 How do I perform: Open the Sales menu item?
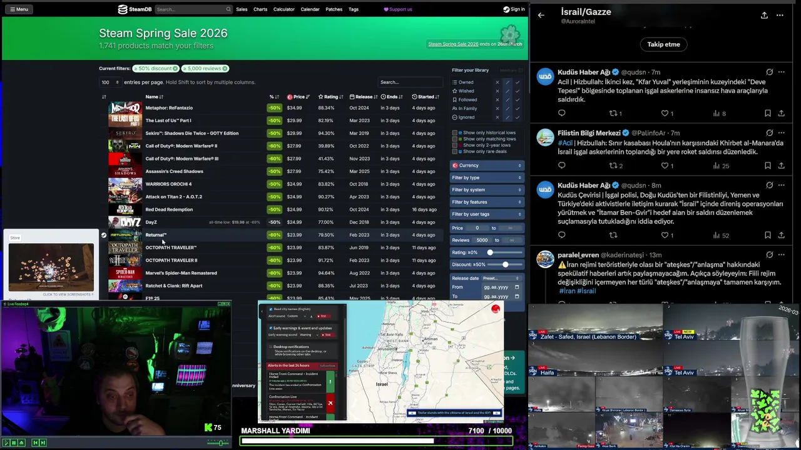pos(242,9)
